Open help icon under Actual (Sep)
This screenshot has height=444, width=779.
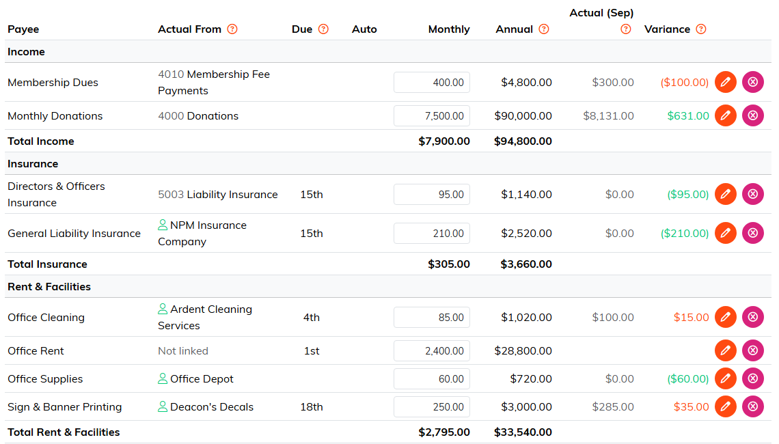[x=626, y=29]
